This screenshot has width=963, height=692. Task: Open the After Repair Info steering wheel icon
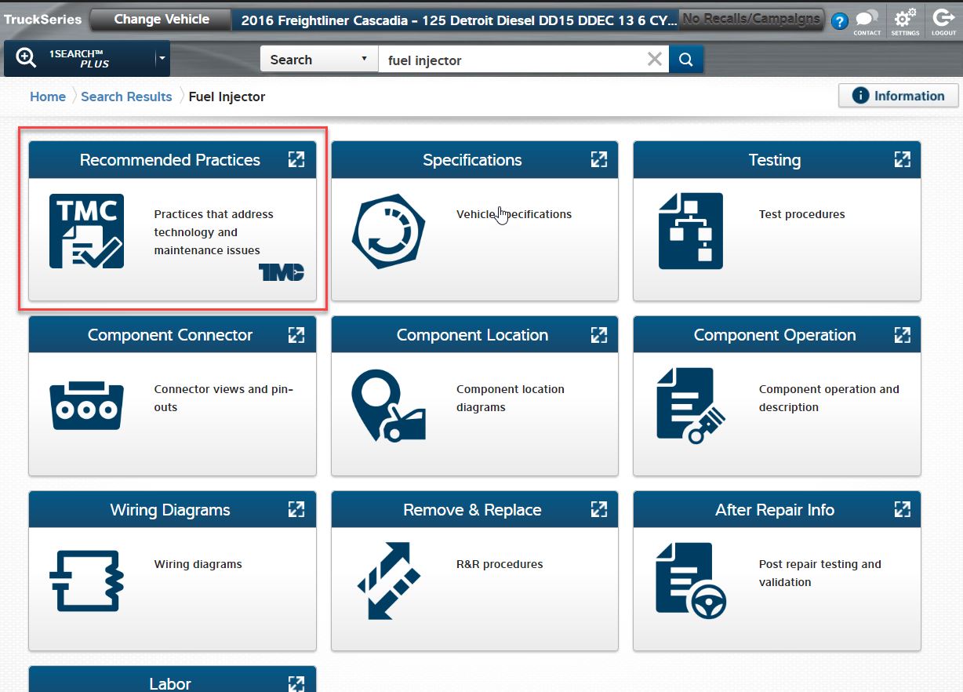[691, 581]
